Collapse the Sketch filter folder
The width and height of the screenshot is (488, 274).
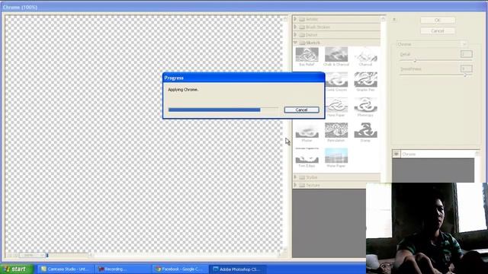[295, 43]
